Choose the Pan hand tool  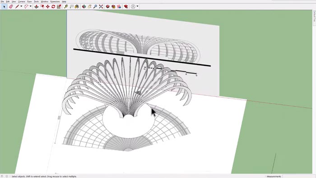[89, 7]
